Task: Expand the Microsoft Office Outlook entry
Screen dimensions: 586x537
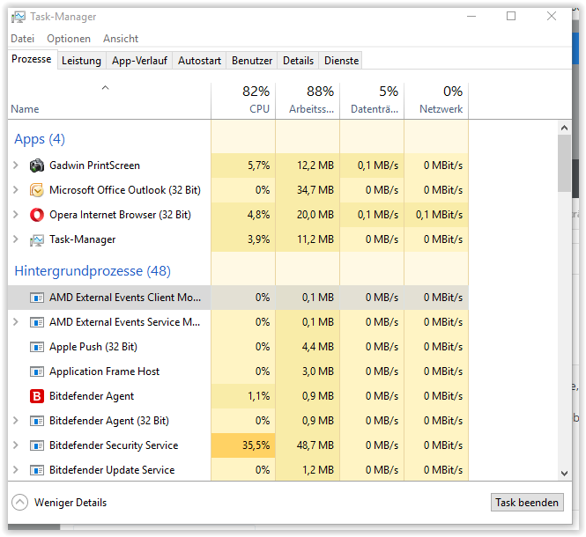Action: 16,189
